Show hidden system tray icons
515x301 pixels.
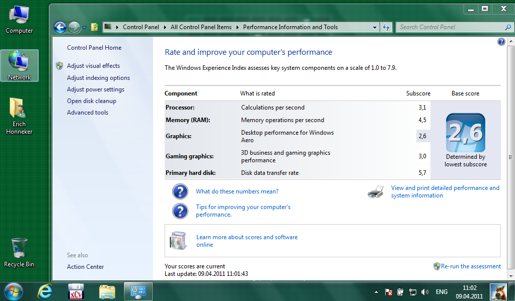coord(376,292)
